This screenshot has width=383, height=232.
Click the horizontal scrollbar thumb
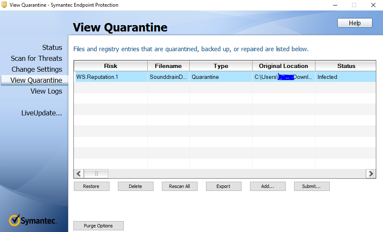[96, 174]
